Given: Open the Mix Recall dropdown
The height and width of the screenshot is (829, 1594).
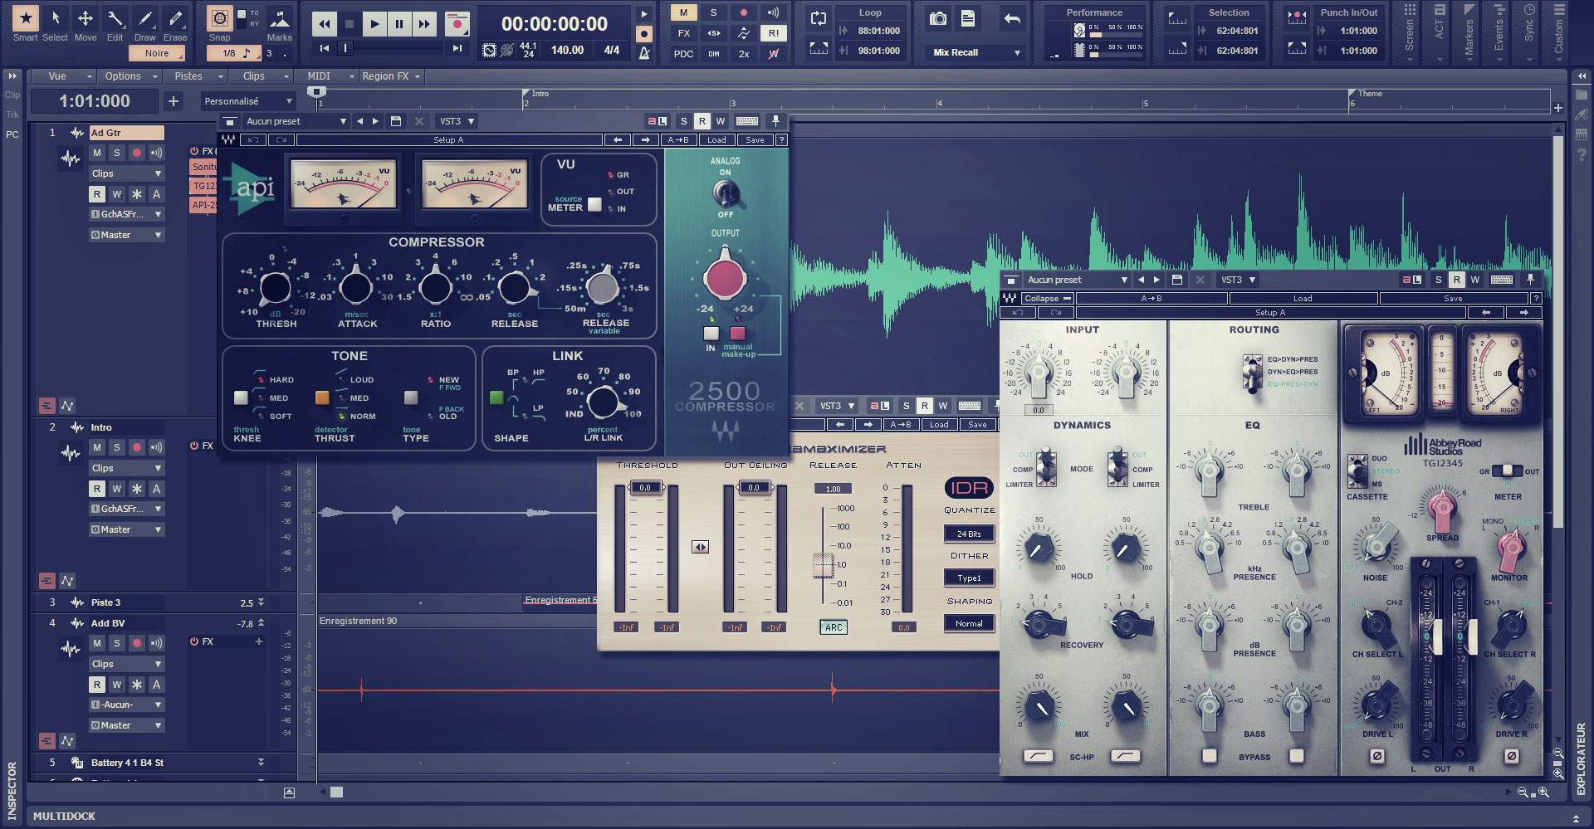Looking at the screenshot, I should (1017, 52).
